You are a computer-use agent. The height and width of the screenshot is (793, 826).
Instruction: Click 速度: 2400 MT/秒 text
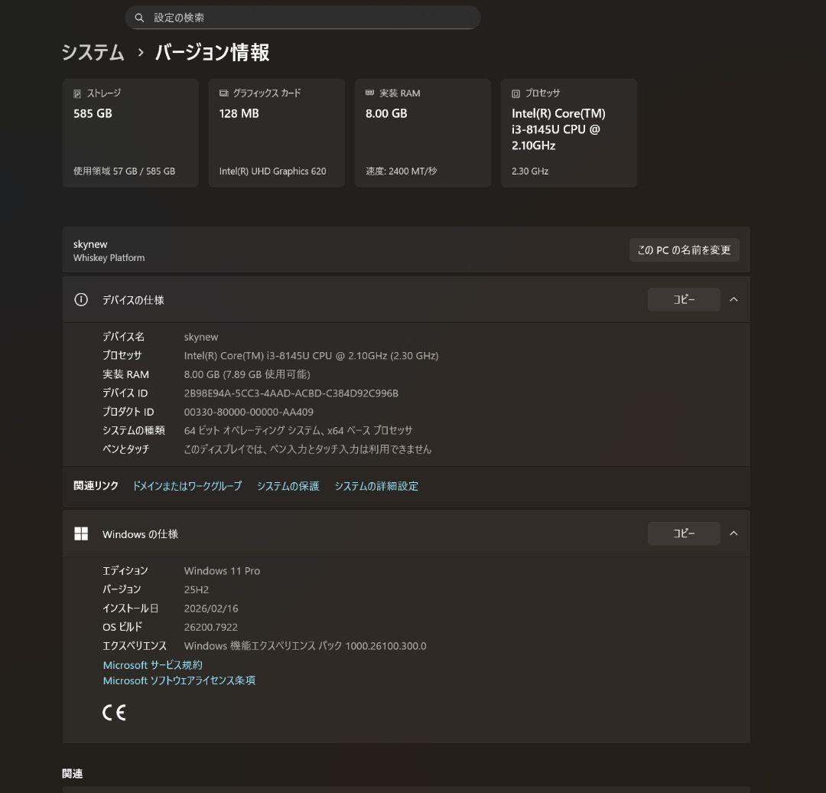tap(402, 171)
